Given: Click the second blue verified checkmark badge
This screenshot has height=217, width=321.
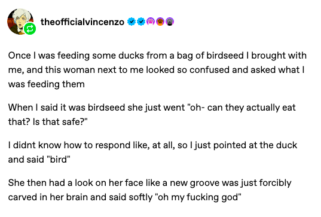Looking at the screenshot, I should coord(141,22).
